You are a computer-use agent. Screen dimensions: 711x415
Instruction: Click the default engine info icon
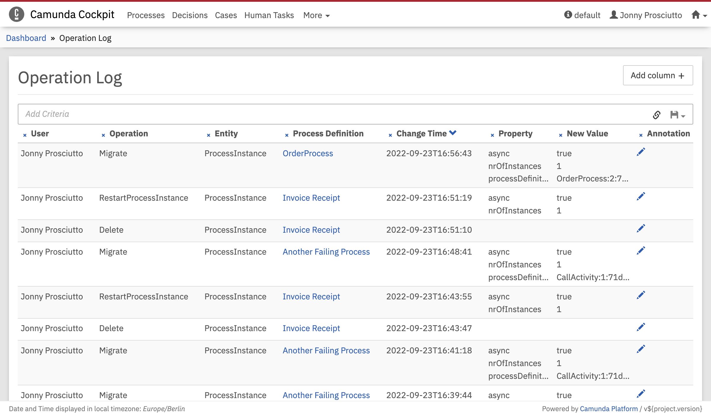pos(568,15)
